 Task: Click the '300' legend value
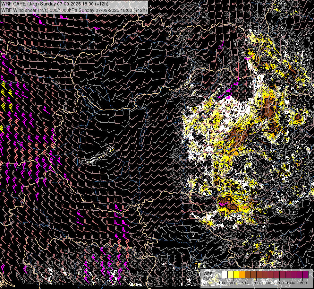pos(233,283)
